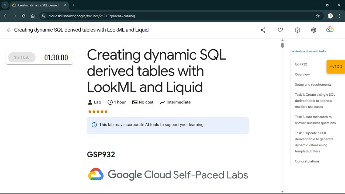This screenshot has width=345, height=194.
Task: Click the five-star rating
Action: [98, 111]
